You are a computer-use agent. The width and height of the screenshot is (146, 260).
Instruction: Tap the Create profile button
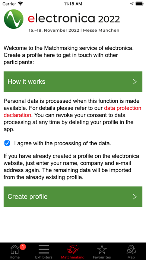pyautogui.click(x=73, y=196)
